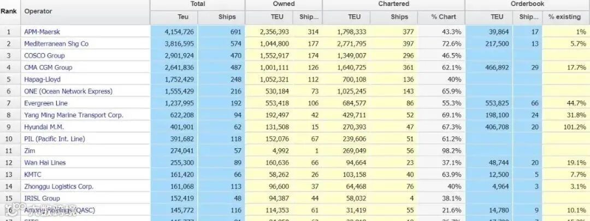Open Wan Hai Lines operator link
The image size is (590, 221).
(x=45, y=162)
